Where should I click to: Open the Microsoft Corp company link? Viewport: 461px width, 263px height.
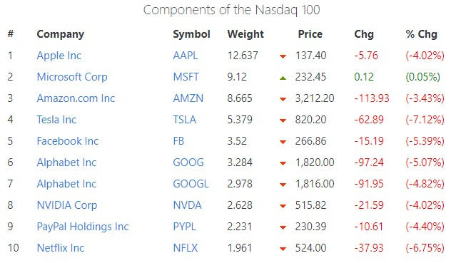point(72,77)
